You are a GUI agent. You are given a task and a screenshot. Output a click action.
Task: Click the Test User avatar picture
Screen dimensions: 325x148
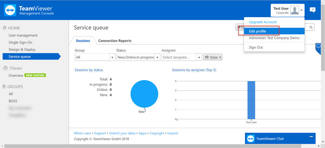tap(294, 10)
